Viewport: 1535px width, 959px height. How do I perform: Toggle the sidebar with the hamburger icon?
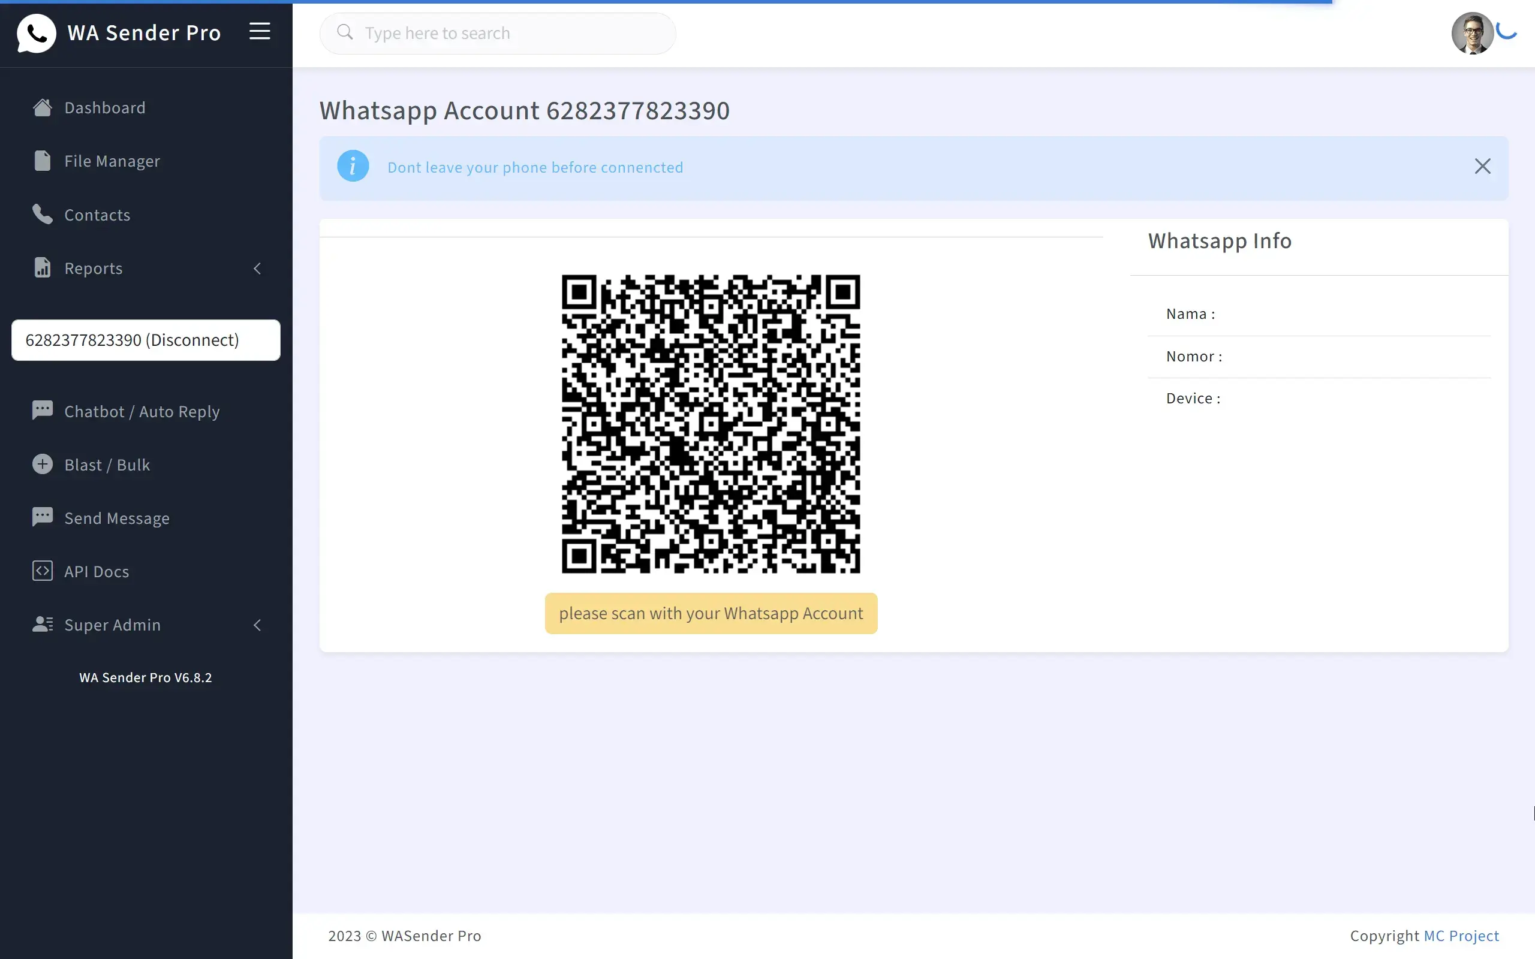[260, 31]
